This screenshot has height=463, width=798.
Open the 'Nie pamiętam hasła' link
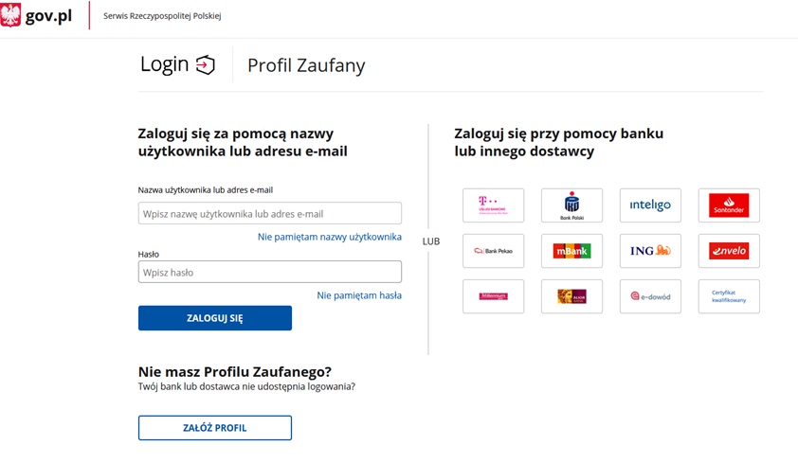coord(359,295)
